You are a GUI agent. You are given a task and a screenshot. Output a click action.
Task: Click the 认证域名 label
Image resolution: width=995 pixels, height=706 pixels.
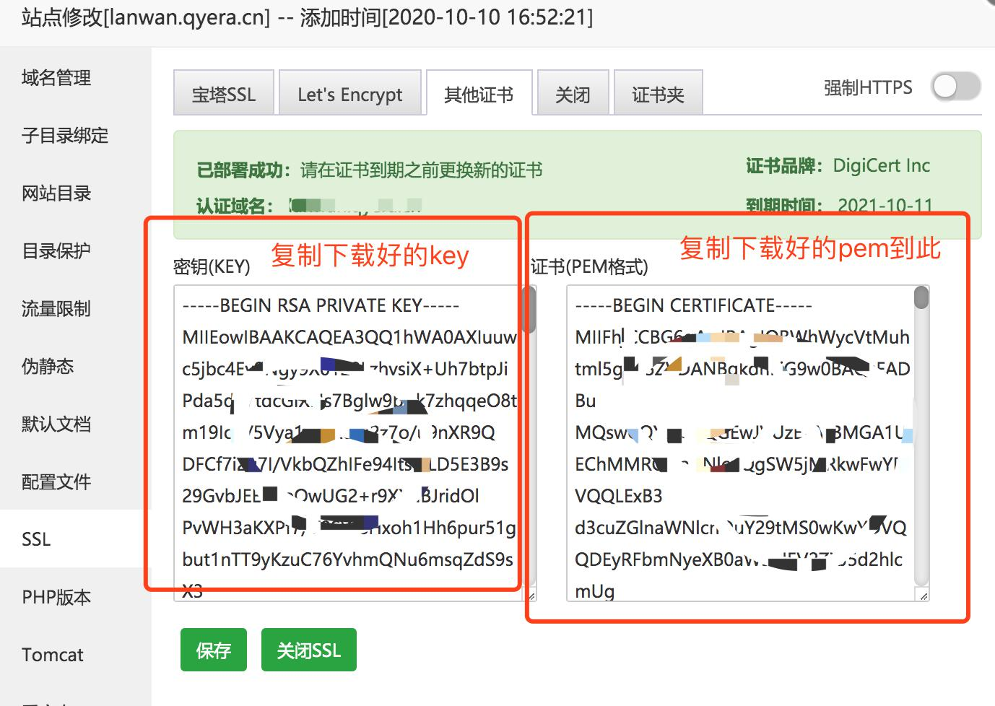pyautogui.click(x=235, y=206)
